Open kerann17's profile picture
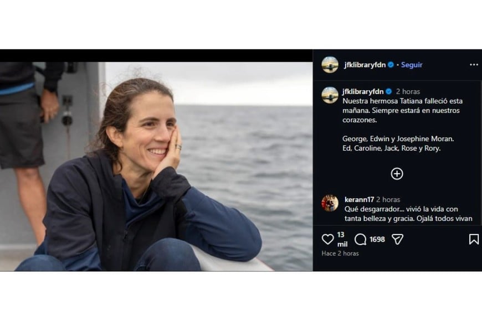482x321 pixels. click(330, 203)
